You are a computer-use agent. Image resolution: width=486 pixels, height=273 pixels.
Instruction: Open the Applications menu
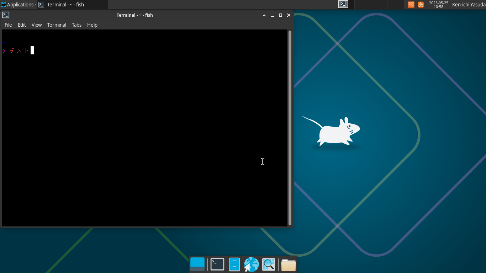(x=20, y=5)
